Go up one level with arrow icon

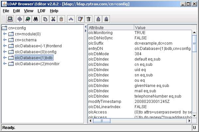click(x=71, y=19)
